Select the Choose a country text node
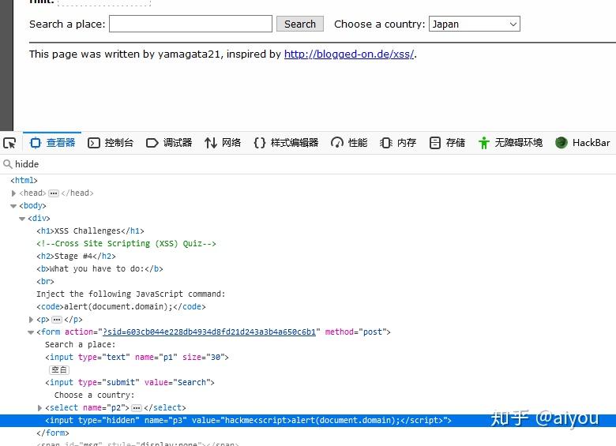 tap(94, 395)
